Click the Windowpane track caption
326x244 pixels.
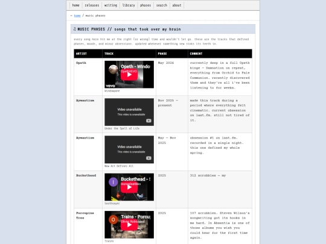tap(112, 91)
